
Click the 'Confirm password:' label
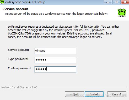click(20, 68)
